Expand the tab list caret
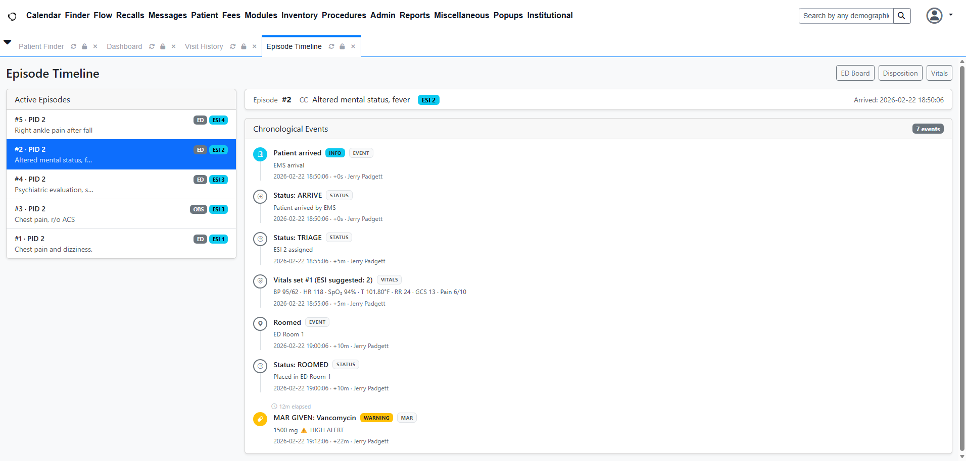Viewport: 966px width, 461px height. coord(8,42)
